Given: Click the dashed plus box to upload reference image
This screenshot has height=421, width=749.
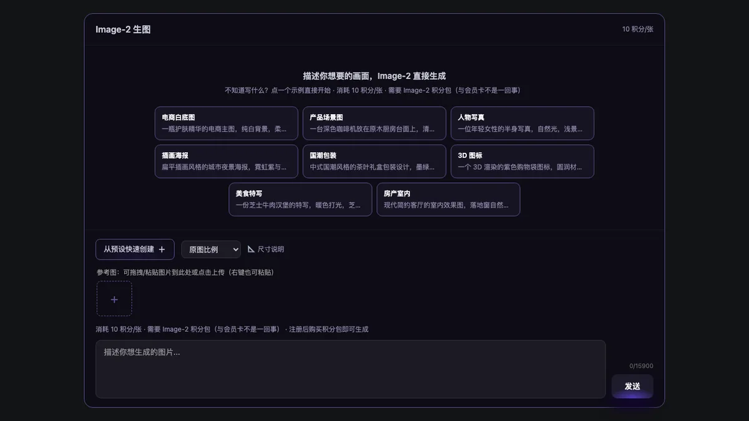Looking at the screenshot, I should click(114, 299).
